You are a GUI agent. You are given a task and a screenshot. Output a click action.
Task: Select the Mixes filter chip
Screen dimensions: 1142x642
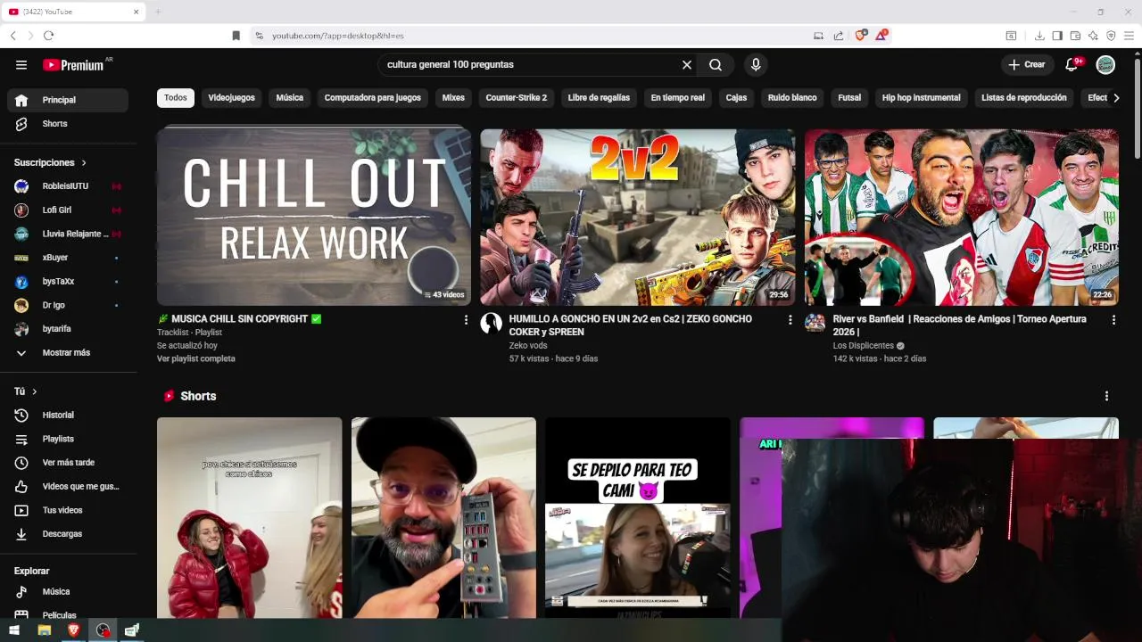tap(453, 98)
